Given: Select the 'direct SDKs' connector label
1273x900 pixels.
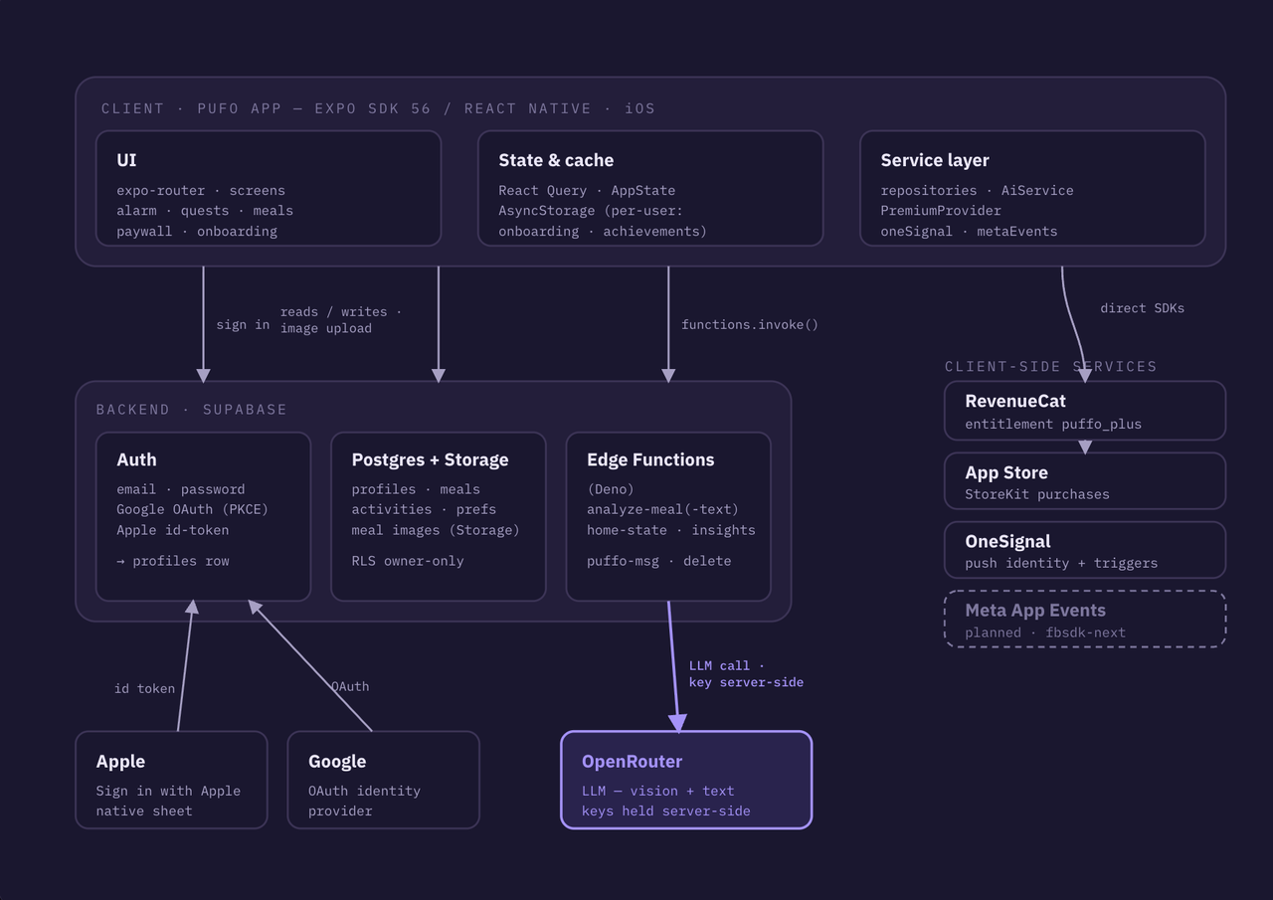Looking at the screenshot, I should [x=1142, y=308].
